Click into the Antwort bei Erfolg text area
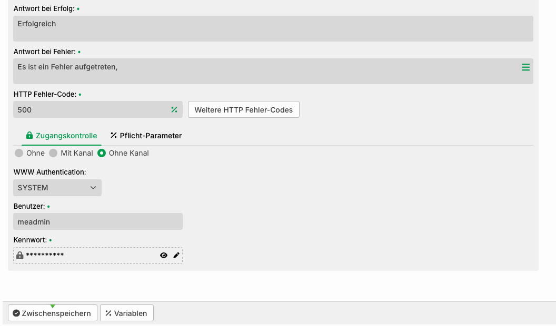Screen dimensions: 556x326 tap(273, 29)
